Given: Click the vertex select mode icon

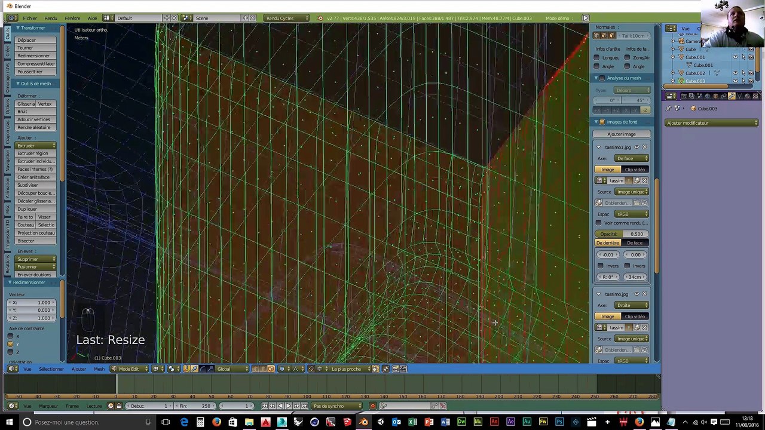Looking at the screenshot, I should (x=256, y=368).
